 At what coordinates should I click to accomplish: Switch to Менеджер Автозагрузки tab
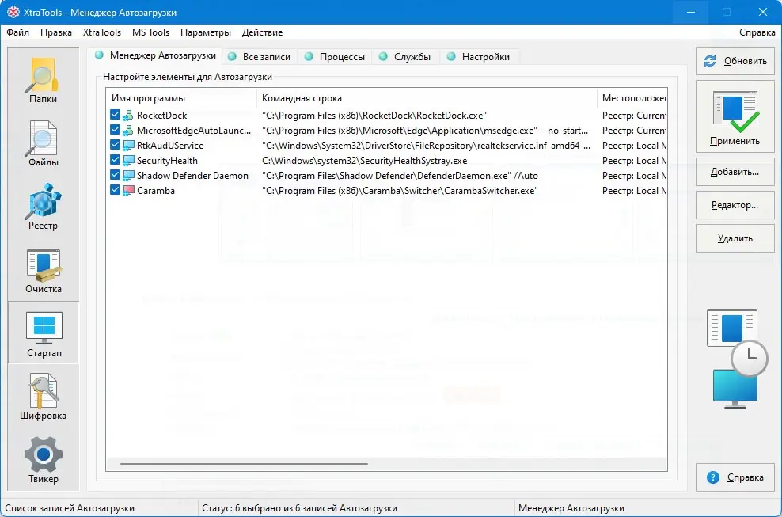pyautogui.click(x=155, y=55)
